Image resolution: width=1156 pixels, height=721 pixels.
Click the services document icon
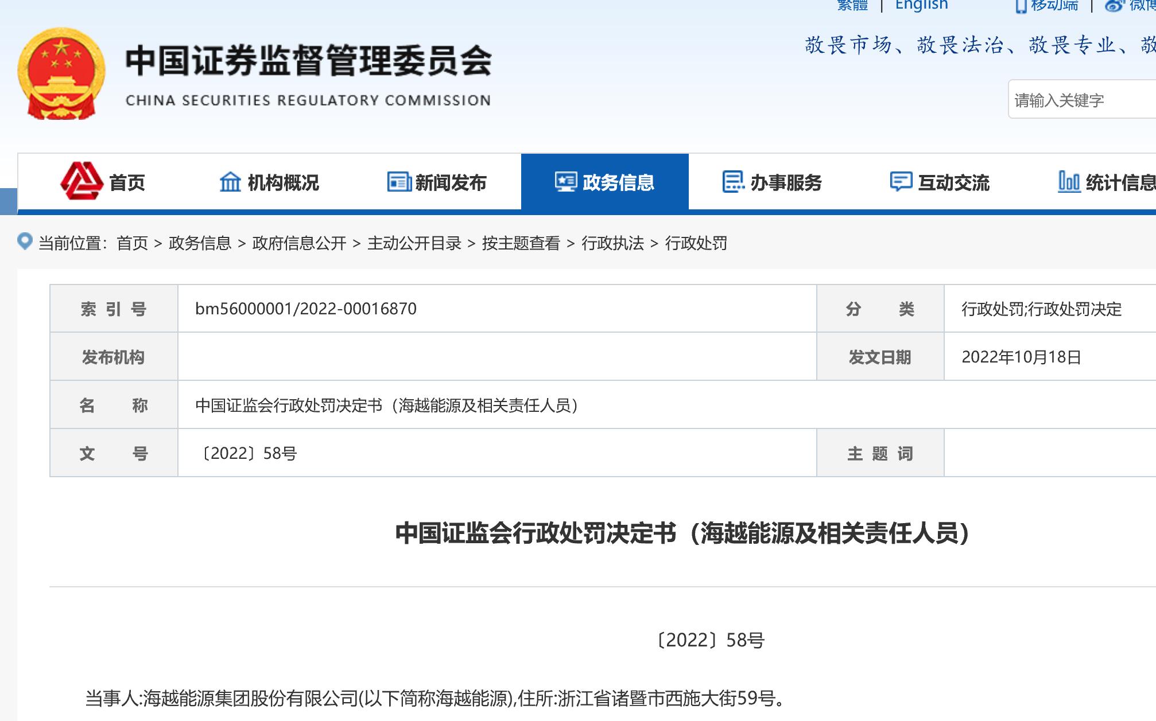pos(733,182)
